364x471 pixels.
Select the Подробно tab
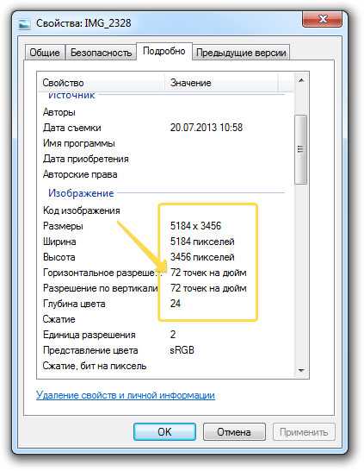(163, 51)
